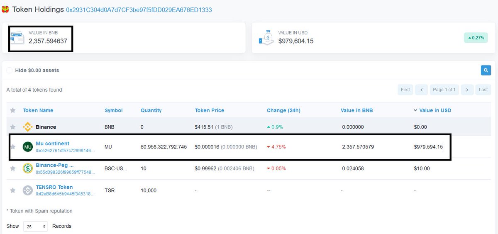Star the TENSRO Token row
Image resolution: width=498 pixels, height=234 pixels.
click(x=13, y=190)
